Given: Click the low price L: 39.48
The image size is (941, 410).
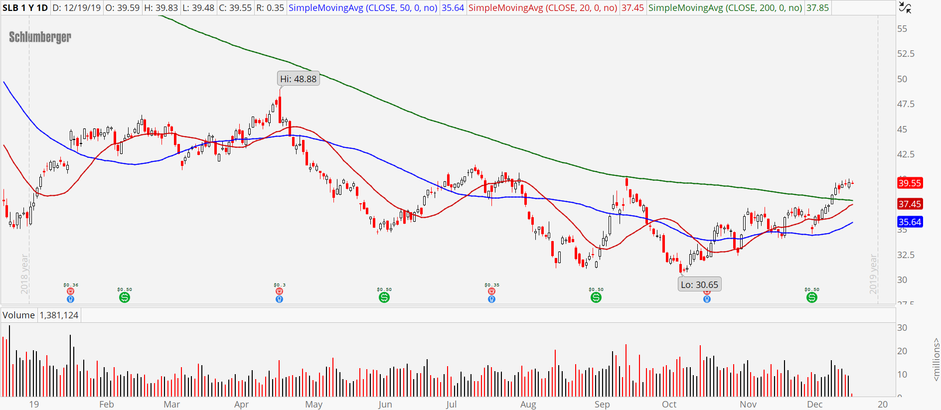Looking at the screenshot, I should pos(198,8).
